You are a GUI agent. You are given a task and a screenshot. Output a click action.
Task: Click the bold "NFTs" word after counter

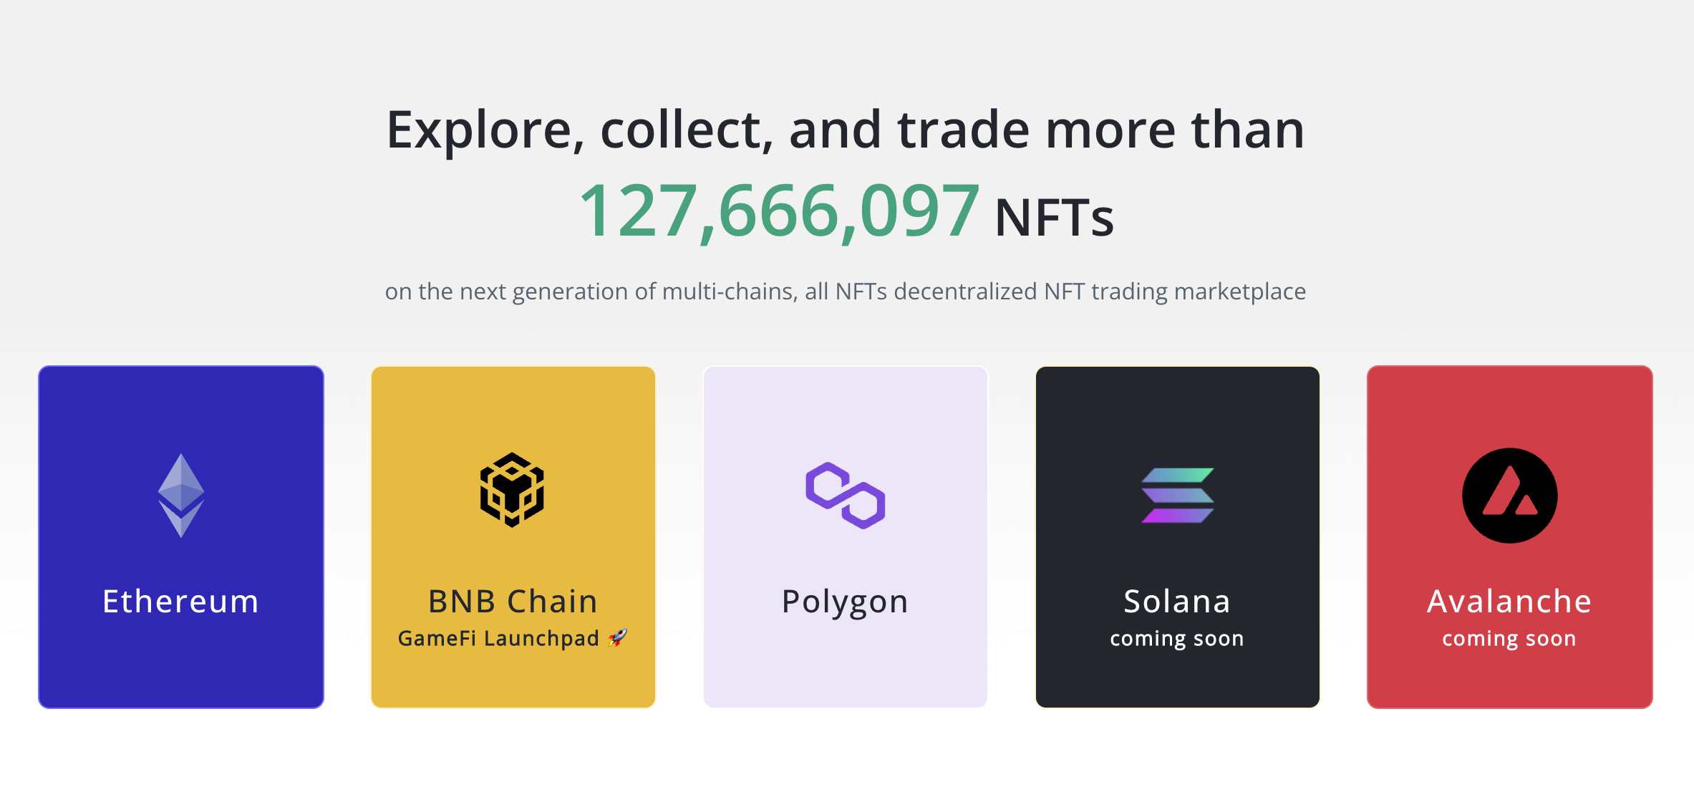tap(1054, 218)
